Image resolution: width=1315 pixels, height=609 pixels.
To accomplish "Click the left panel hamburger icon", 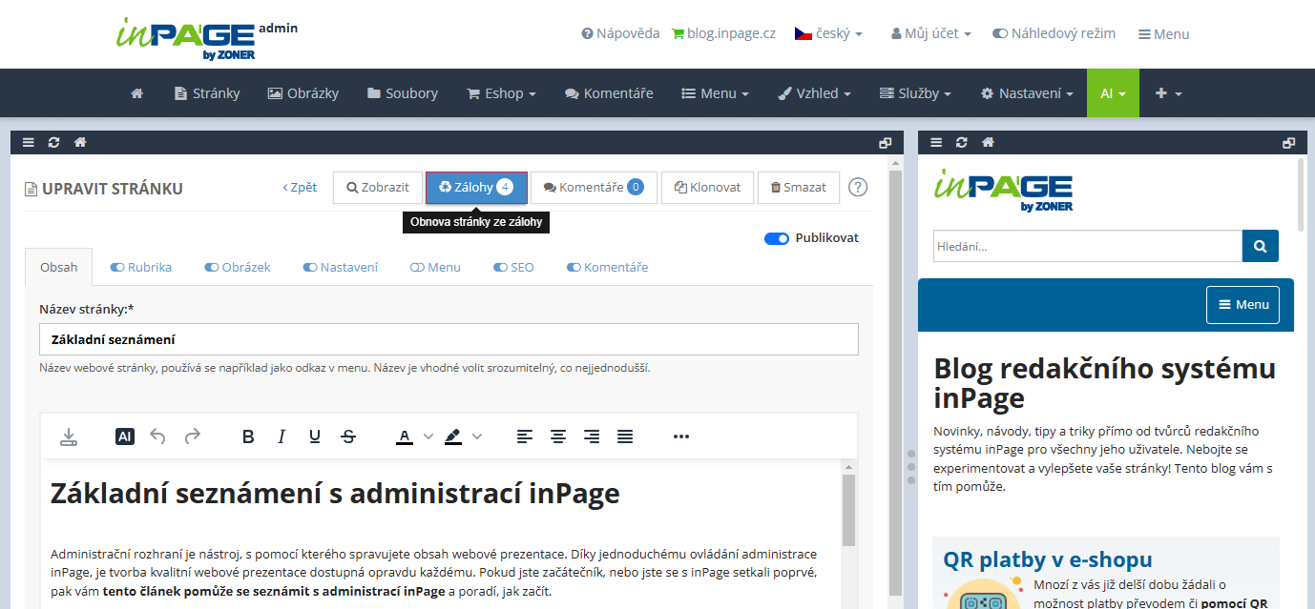I will (x=29, y=143).
